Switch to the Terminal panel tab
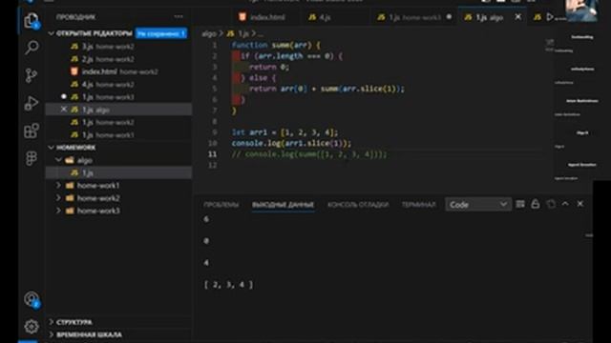Image resolution: width=611 pixels, height=343 pixels. point(418,205)
